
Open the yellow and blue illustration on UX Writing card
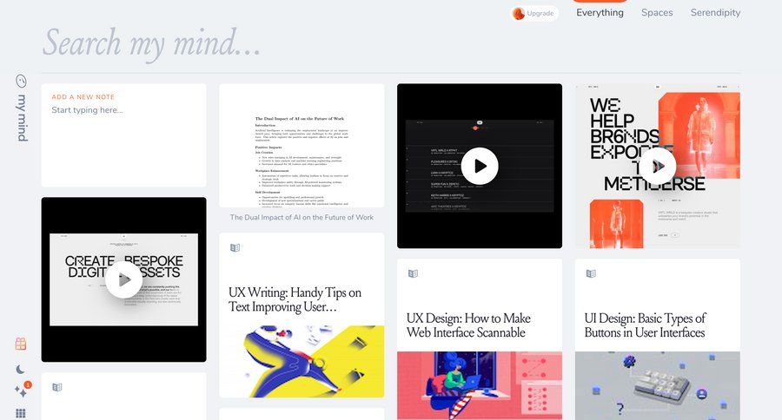302,362
